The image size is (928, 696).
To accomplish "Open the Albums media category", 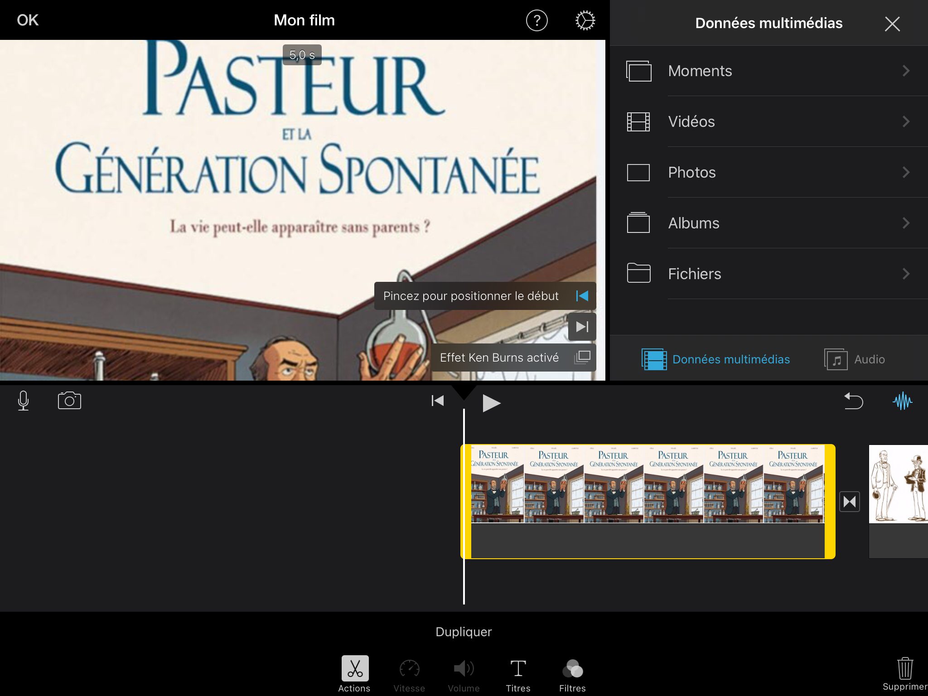I will pyautogui.click(x=769, y=223).
